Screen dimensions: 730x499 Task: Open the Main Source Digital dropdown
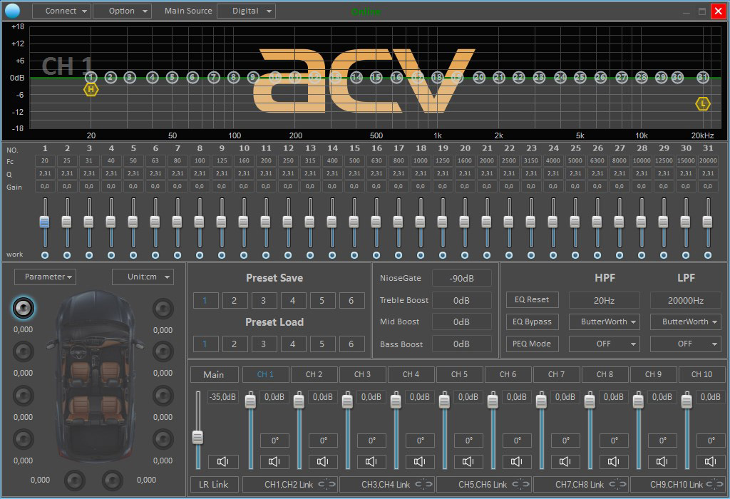pos(246,11)
